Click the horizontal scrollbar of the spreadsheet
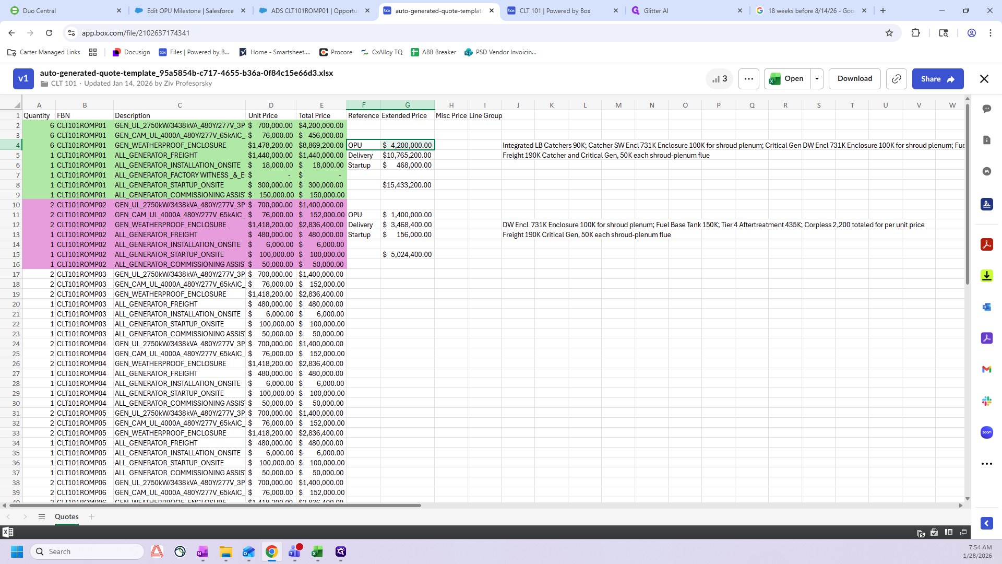Image resolution: width=1002 pixels, height=564 pixels. [x=215, y=505]
